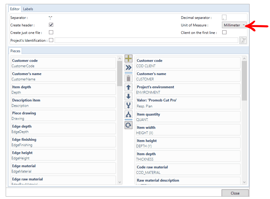Click the circular refresh/reset icon
Viewport: 270px width, 199px height.
coord(129,125)
